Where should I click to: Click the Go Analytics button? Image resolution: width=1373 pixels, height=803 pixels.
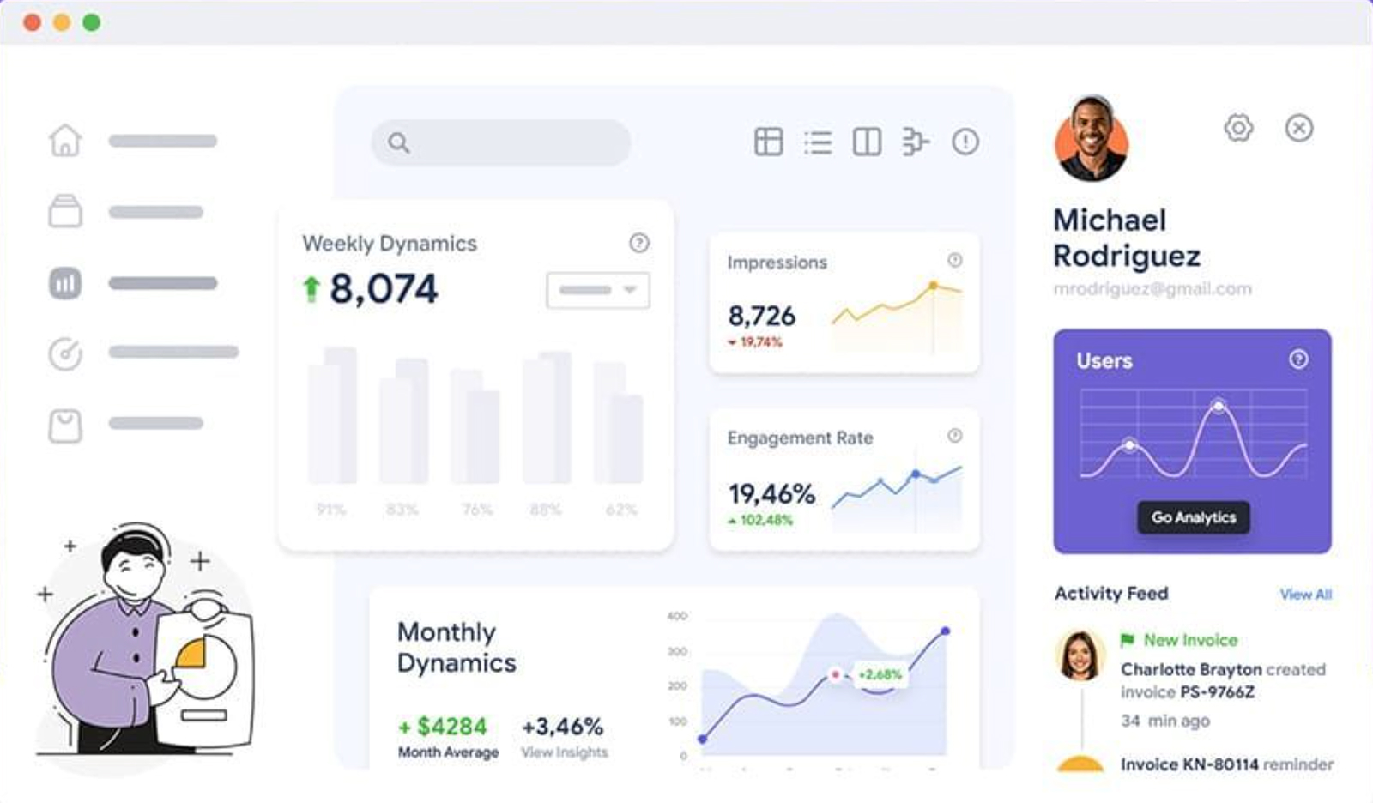pyautogui.click(x=1193, y=517)
